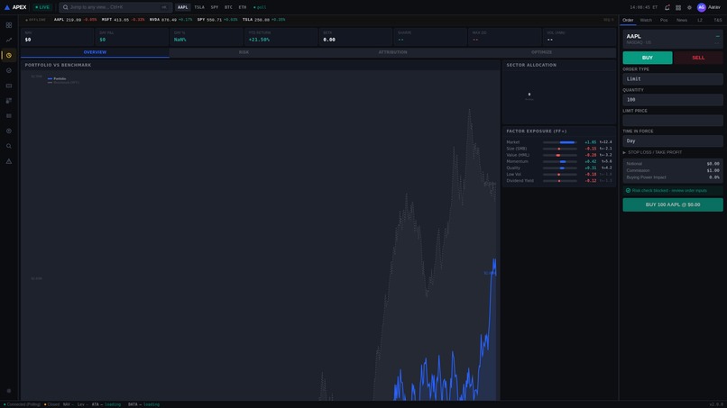The height and width of the screenshot is (408, 727).
Task: Select ETH symbol chip in top bar
Action: pos(243,7)
